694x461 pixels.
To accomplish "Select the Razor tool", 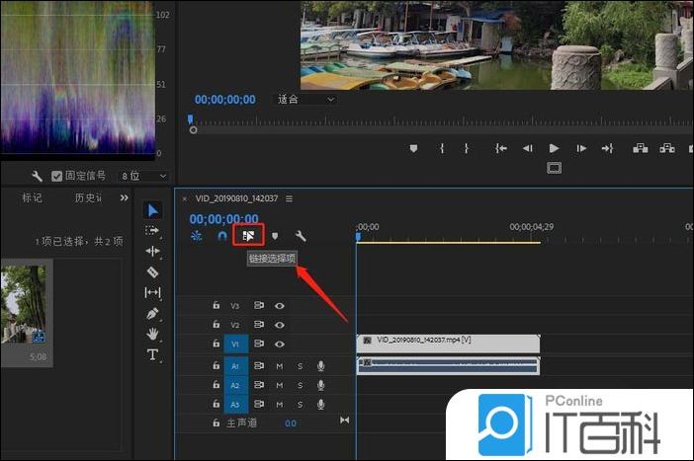I will (x=152, y=271).
